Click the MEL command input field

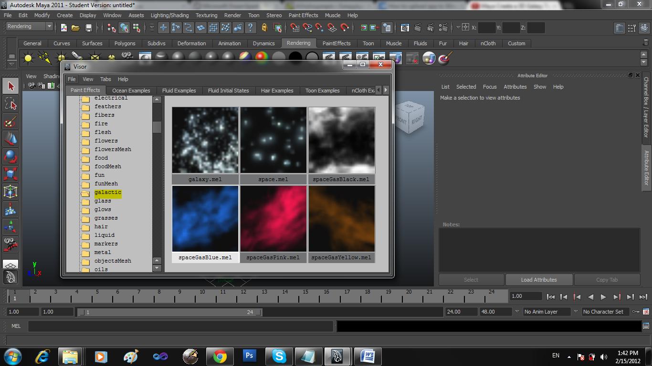point(181,326)
